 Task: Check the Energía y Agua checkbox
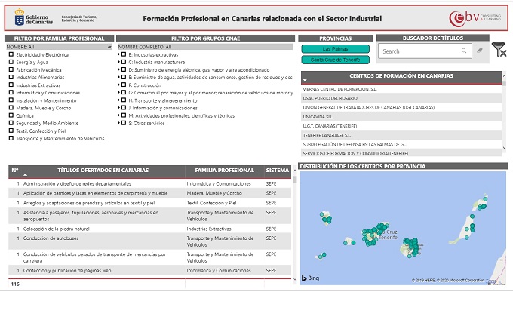[x=11, y=62]
